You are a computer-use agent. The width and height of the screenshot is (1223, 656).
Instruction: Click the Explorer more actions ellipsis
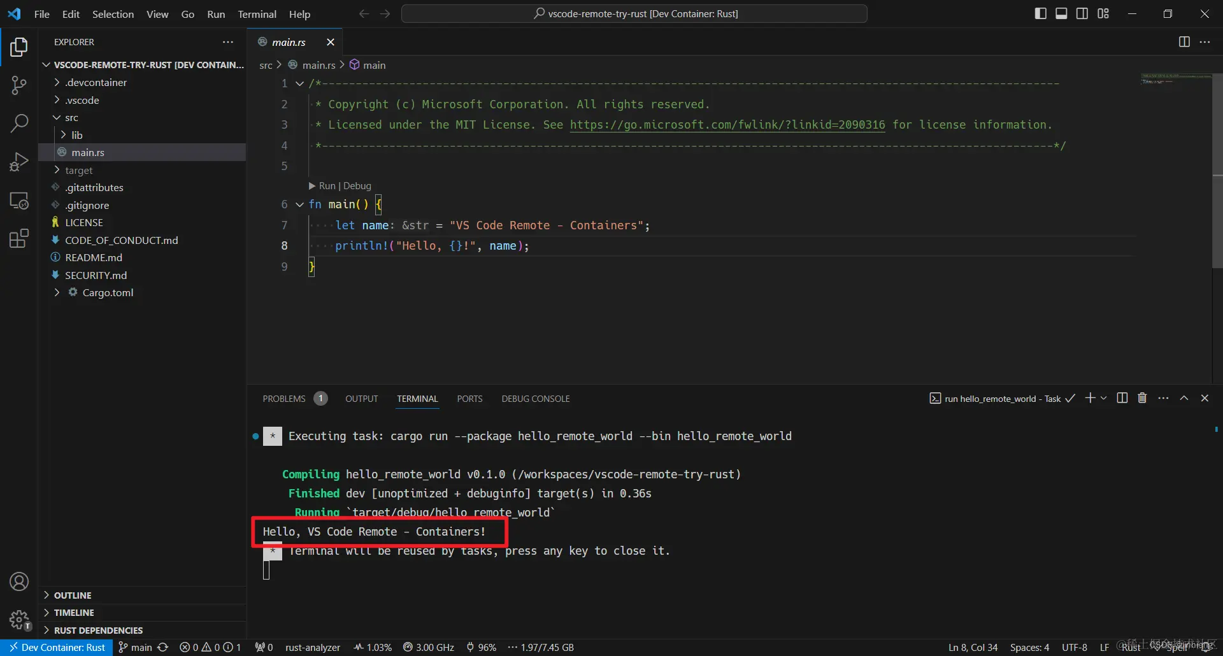(x=228, y=42)
